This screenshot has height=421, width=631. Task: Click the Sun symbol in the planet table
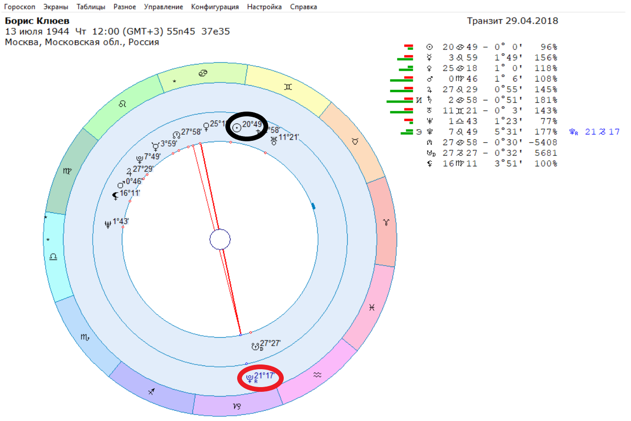429,47
